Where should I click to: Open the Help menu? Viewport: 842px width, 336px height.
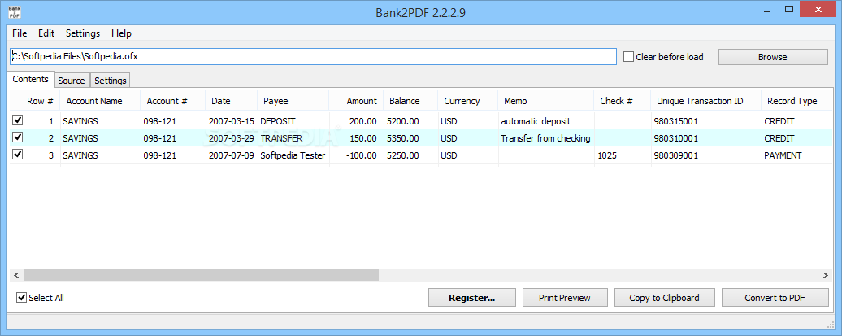(121, 33)
